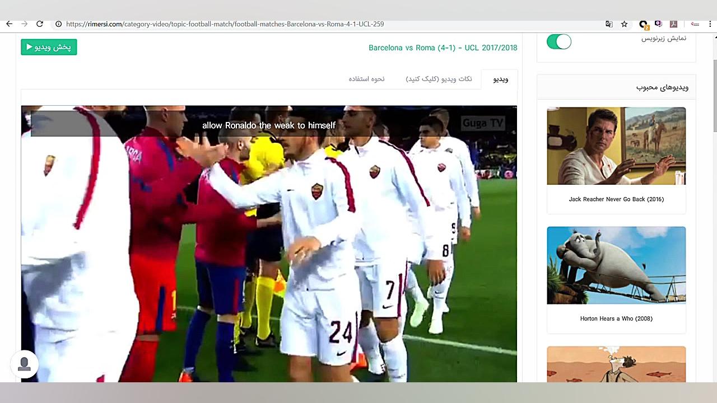This screenshot has height=403, width=717.
Task: Open the Barcelona vs Roma UCL title link
Action: click(x=441, y=48)
